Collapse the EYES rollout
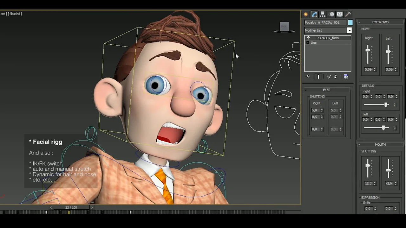The image size is (406, 228). tap(305, 90)
